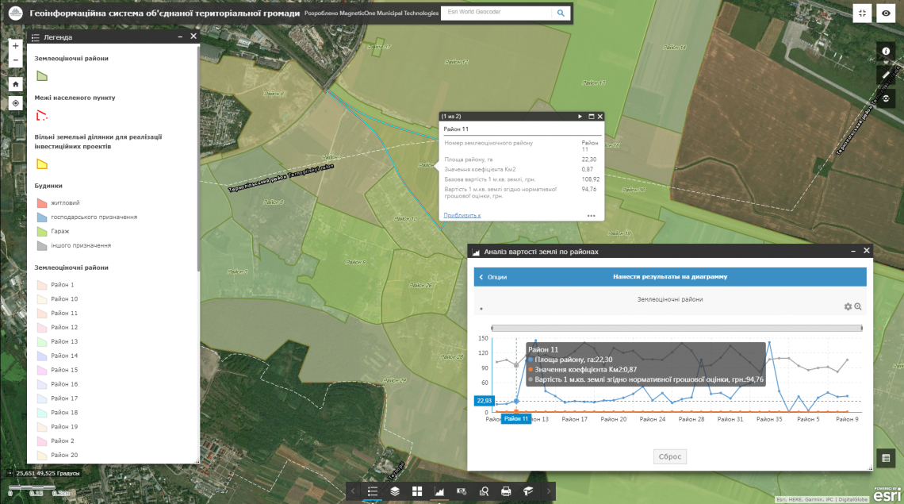Open the attribute table button at bottom right
This screenshot has height=504, width=904.
(x=886, y=459)
